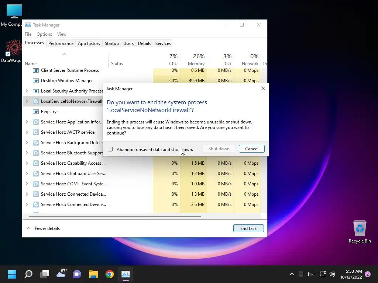Open Task View from taskbar
This screenshot has height=283, width=378.
click(x=45, y=274)
